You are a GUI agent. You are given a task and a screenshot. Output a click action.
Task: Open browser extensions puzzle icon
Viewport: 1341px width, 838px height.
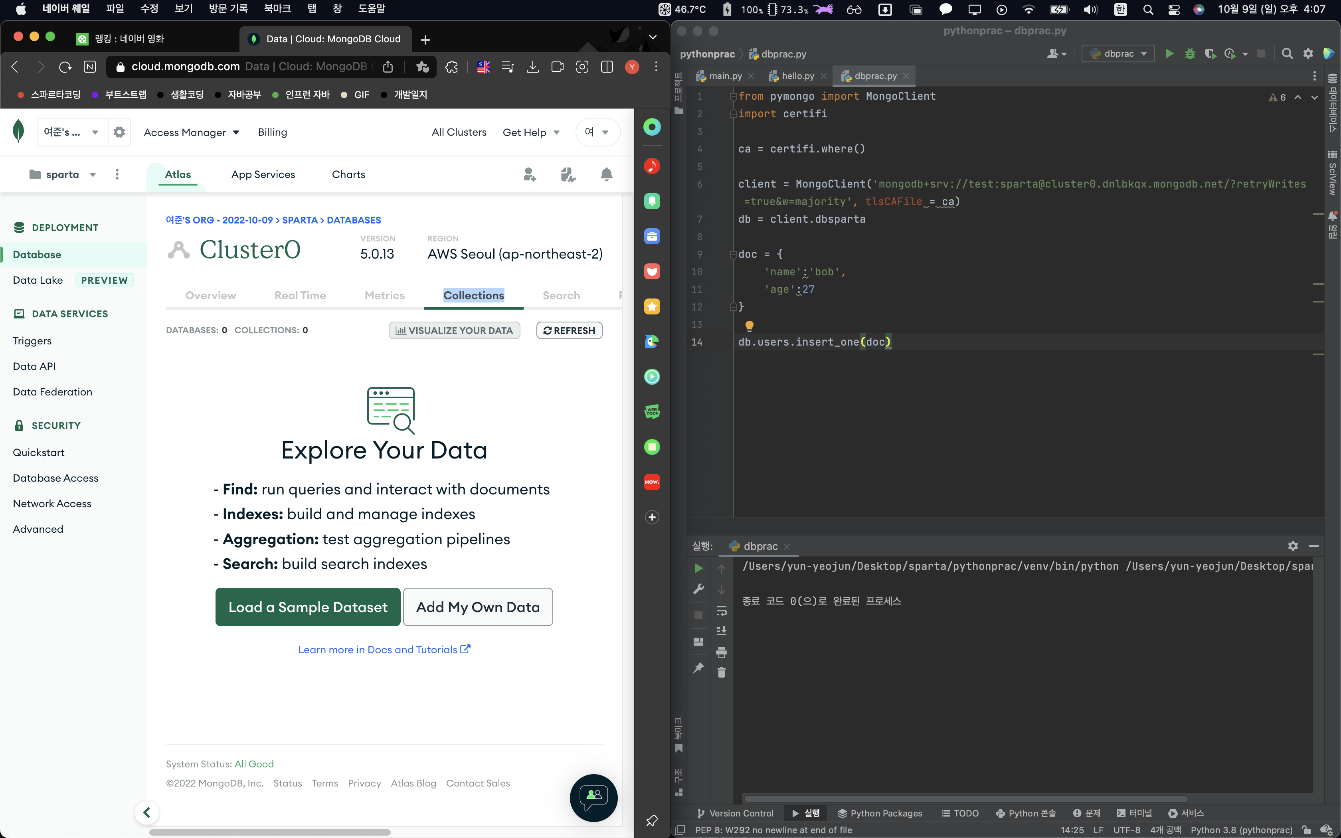click(452, 67)
